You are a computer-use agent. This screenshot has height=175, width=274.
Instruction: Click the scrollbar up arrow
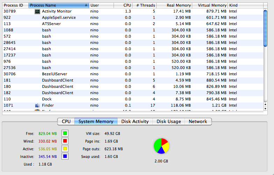tap(265, 105)
